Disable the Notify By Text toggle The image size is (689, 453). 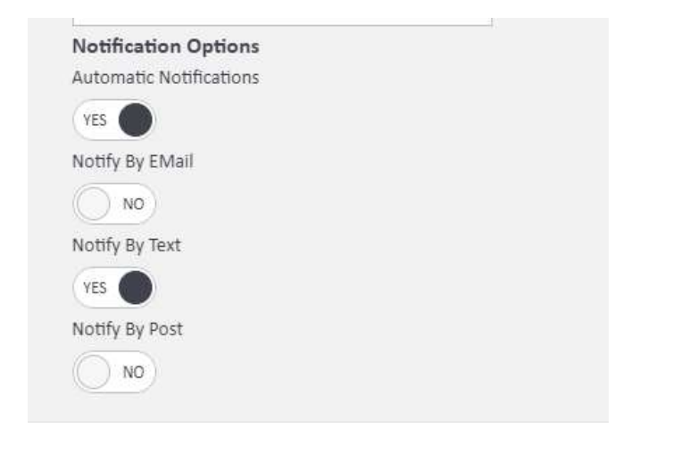click(114, 287)
